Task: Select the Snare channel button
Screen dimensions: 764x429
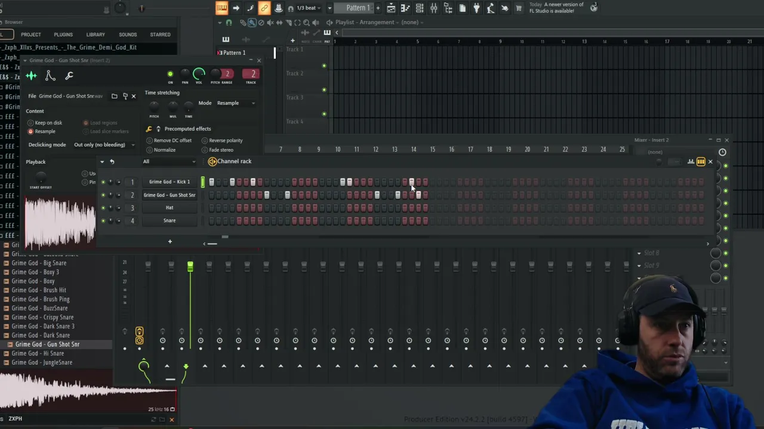Action: click(x=170, y=220)
